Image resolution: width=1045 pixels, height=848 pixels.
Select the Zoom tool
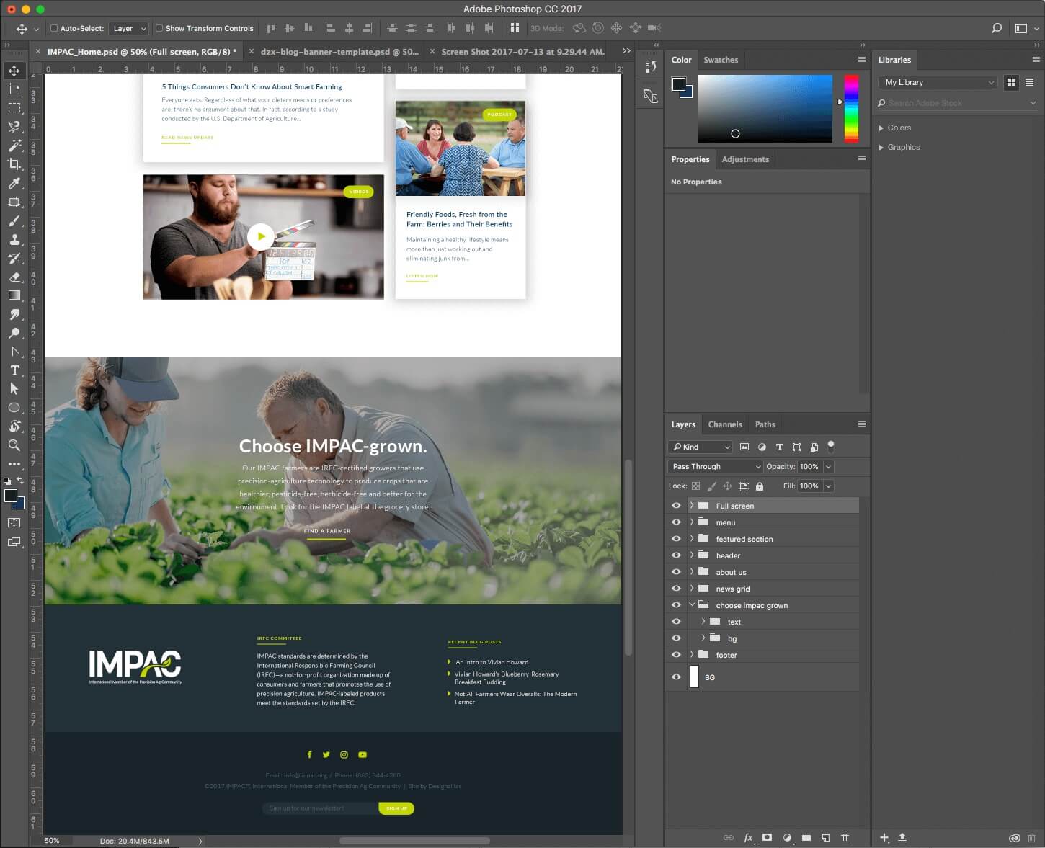(14, 445)
